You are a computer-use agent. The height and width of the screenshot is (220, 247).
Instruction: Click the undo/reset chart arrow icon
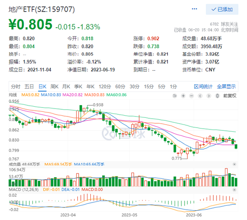[x=175, y=96]
